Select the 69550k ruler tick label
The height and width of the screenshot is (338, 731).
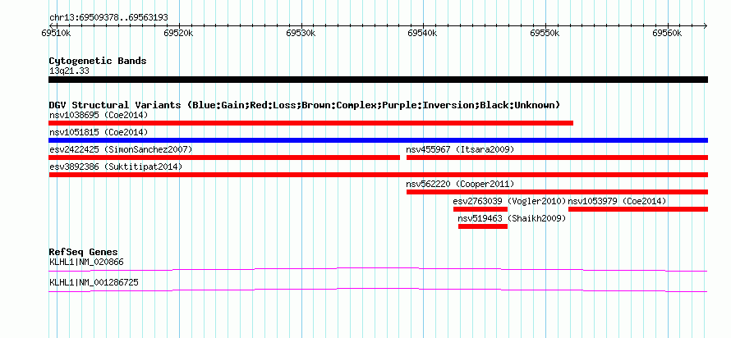(x=545, y=34)
